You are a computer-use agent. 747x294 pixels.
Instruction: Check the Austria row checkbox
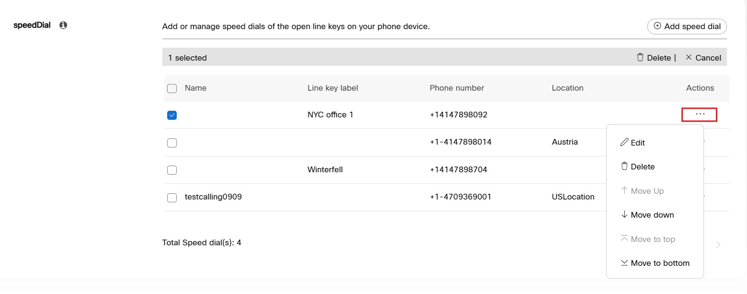tap(172, 143)
